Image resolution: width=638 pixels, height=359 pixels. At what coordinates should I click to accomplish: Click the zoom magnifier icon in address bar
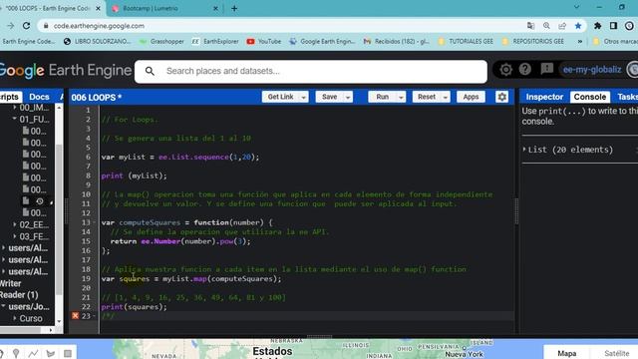546,26
